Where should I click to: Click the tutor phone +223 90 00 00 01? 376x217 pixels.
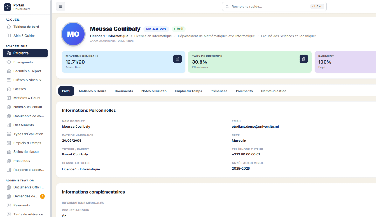coord(246,154)
